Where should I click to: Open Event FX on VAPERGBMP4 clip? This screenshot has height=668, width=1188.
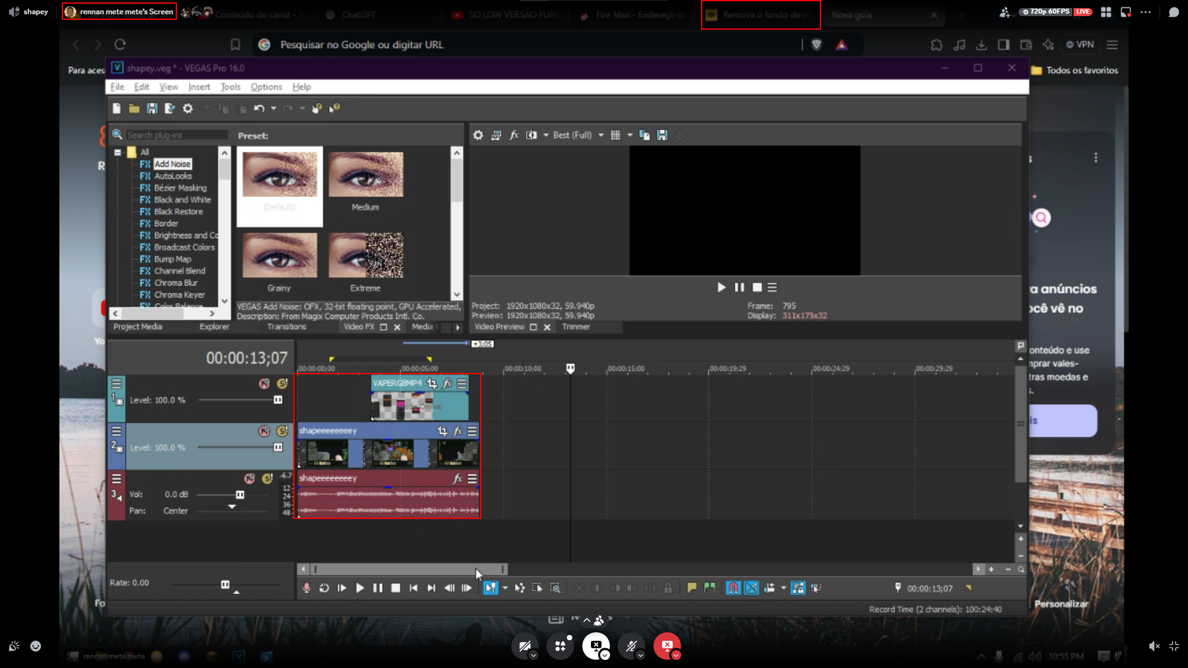[x=447, y=383]
